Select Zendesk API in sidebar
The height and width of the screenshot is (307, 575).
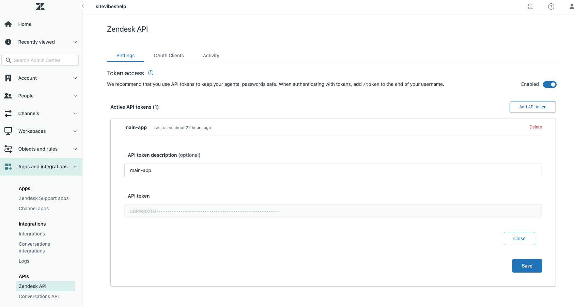click(x=46, y=286)
